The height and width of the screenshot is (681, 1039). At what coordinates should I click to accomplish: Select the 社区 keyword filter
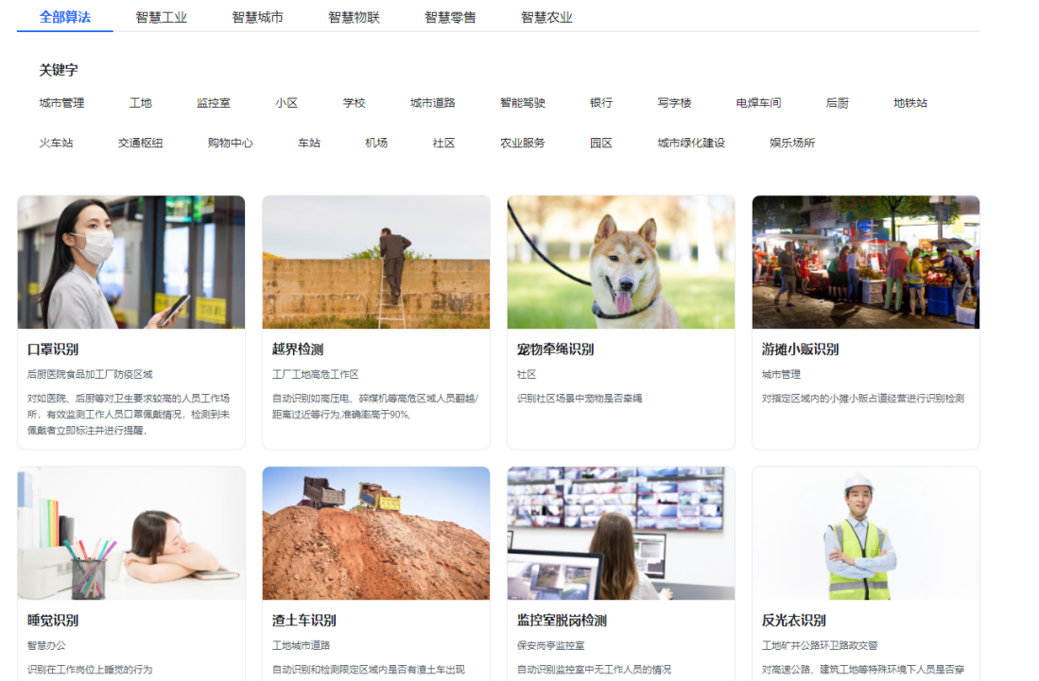point(444,143)
